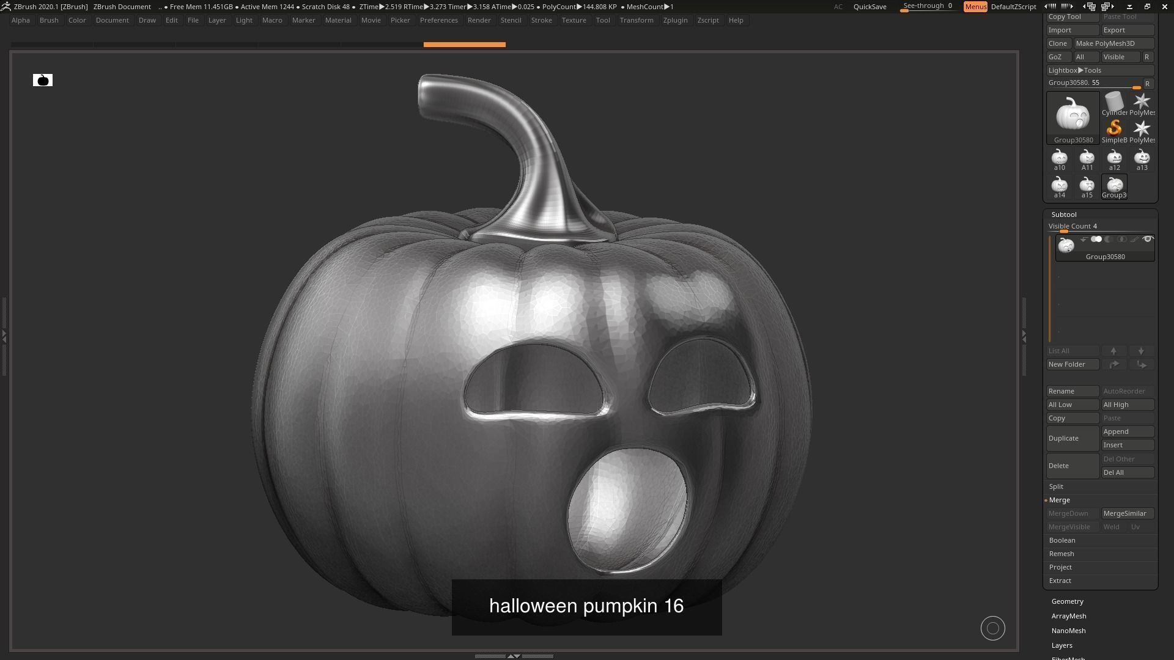1174x660 pixels.
Task: Expand the Geometry palette
Action: click(x=1068, y=601)
